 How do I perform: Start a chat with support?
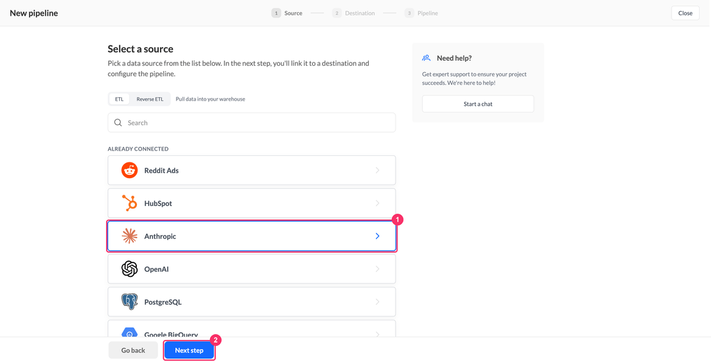[478, 104]
